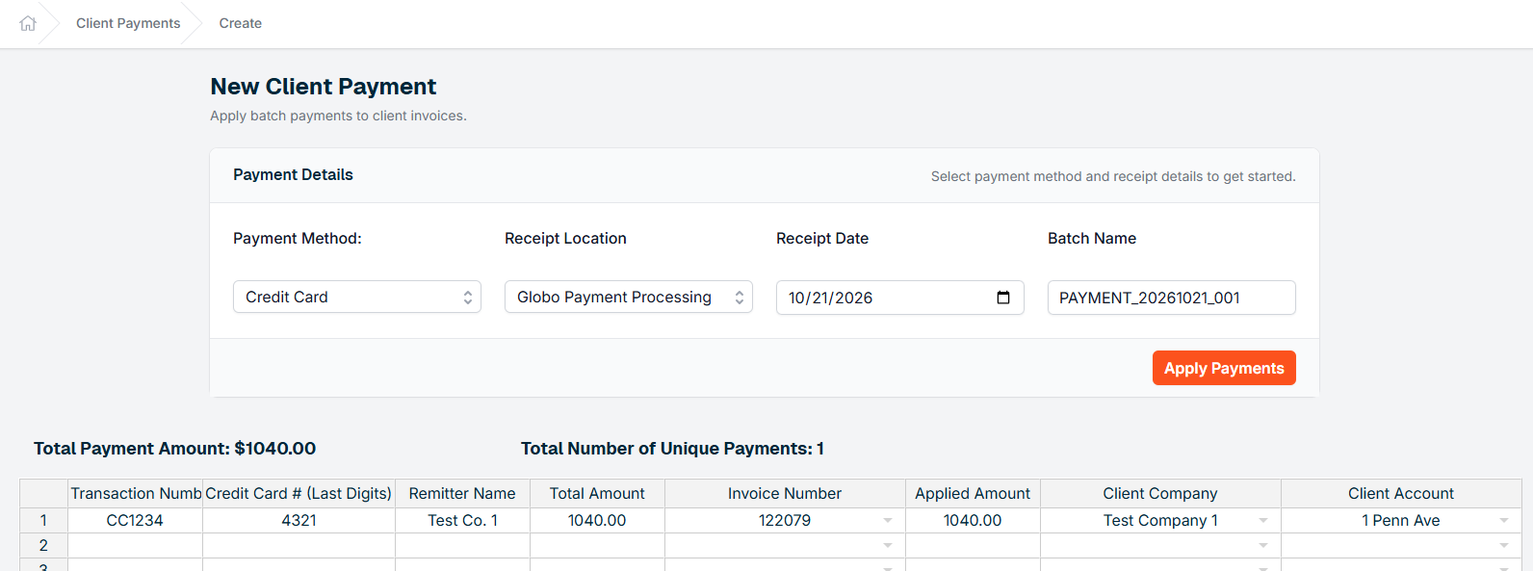Screen dimensions: 1533x571
Task: Edit the Batch Name field
Action: coord(1172,298)
